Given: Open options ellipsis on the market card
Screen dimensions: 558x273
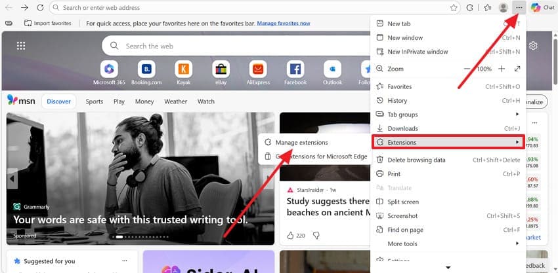Looking at the screenshot, I should pyautogui.click(x=534, y=123).
